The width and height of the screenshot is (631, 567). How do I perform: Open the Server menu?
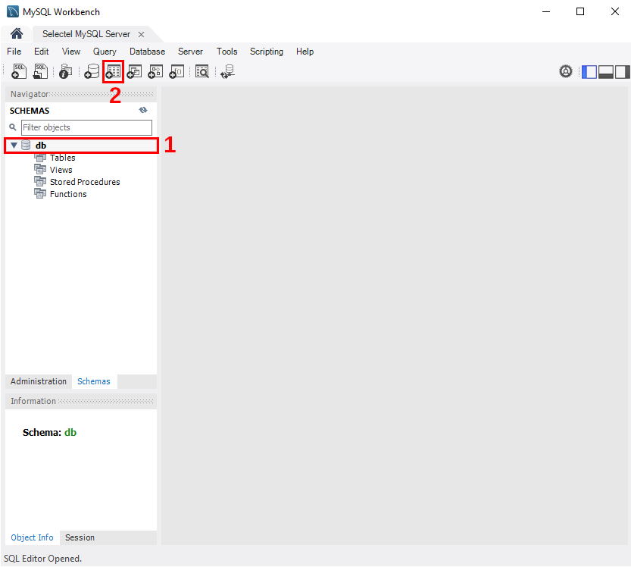point(190,52)
